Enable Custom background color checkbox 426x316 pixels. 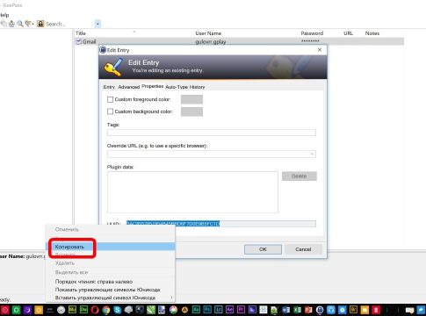[x=110, y=111]
